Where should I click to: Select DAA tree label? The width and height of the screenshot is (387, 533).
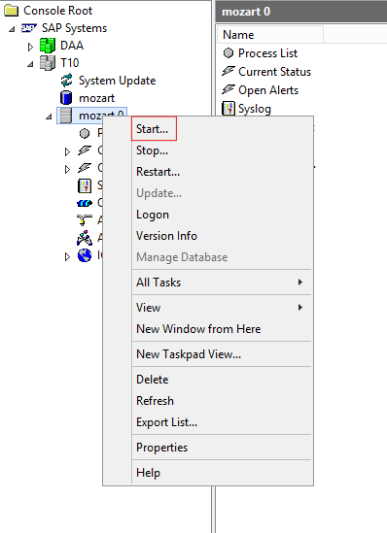[72, 46]
